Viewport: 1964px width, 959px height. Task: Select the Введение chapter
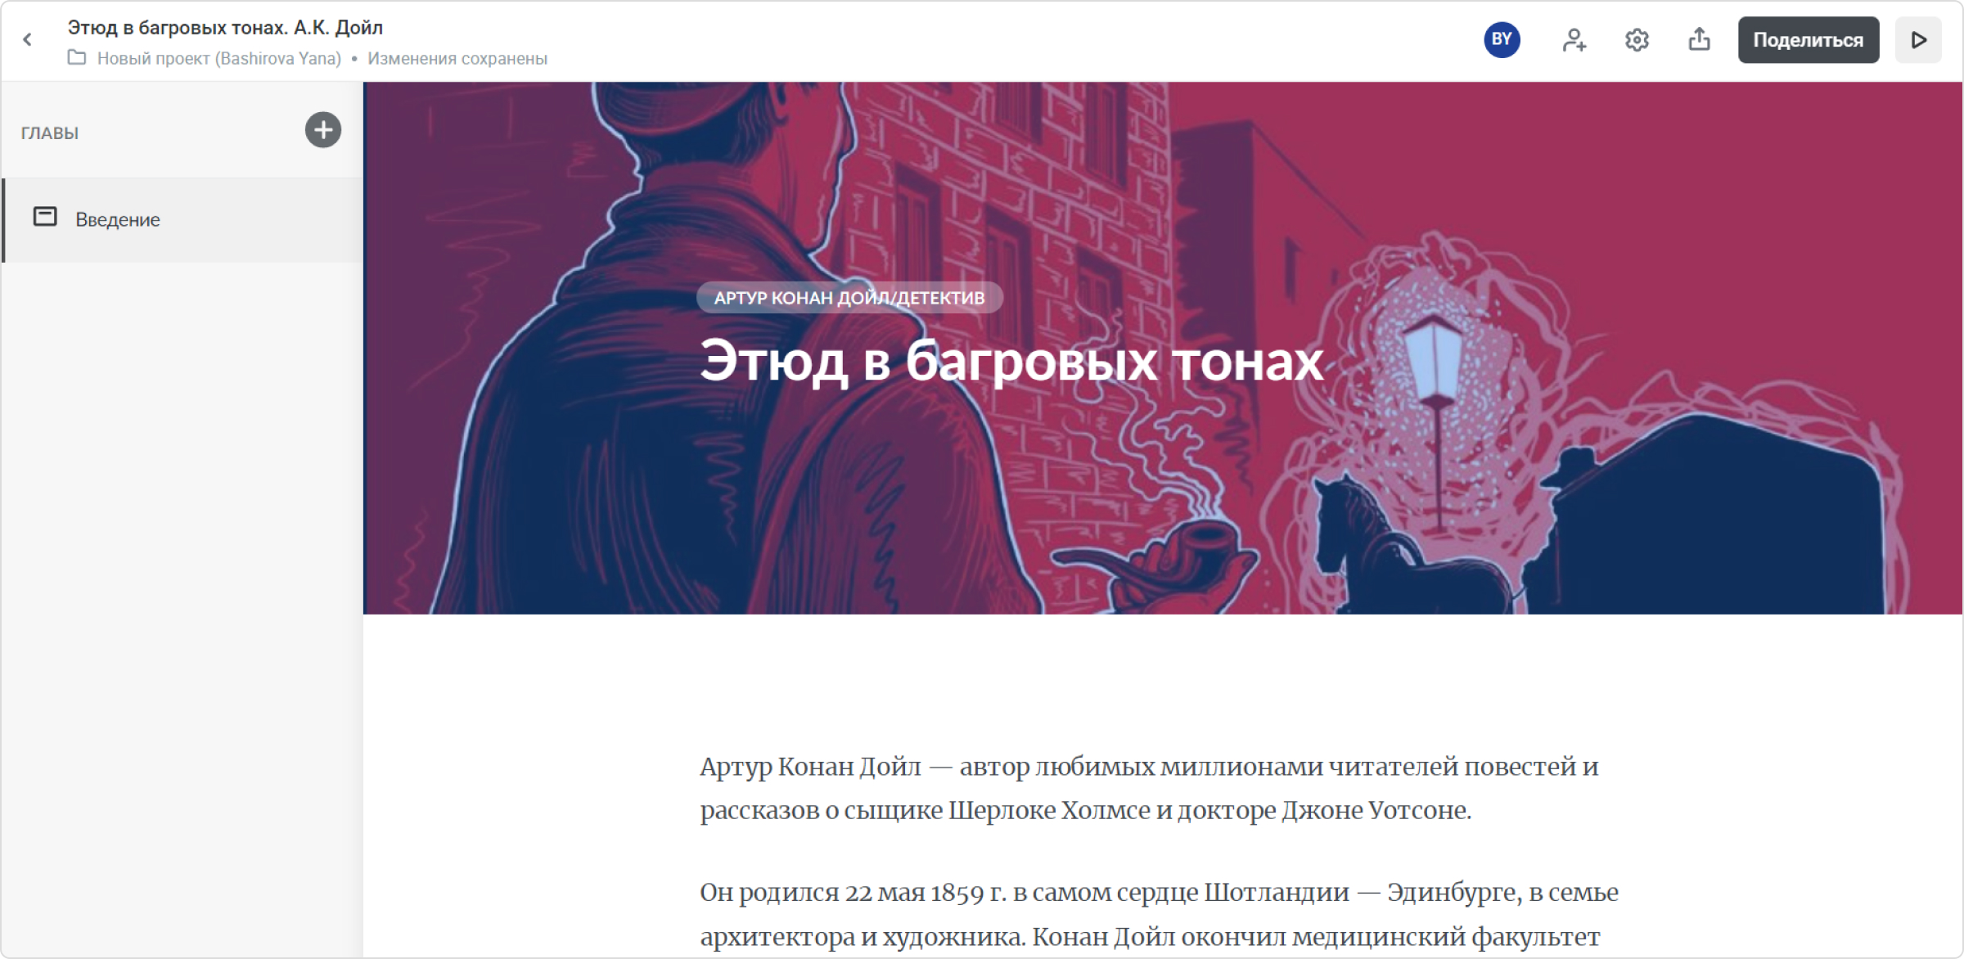[x=182, y=219]
